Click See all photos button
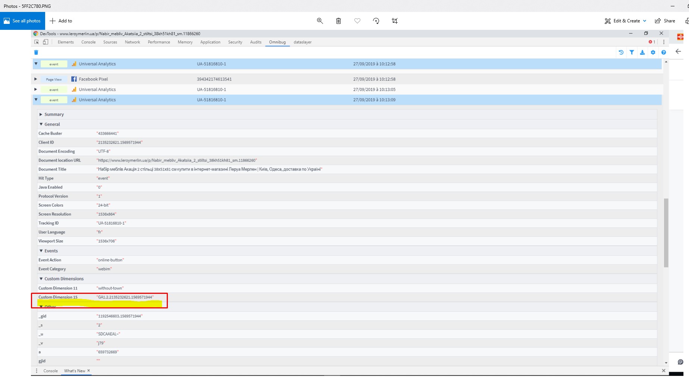Screen dimensions: 689x380 coord(22,21)
